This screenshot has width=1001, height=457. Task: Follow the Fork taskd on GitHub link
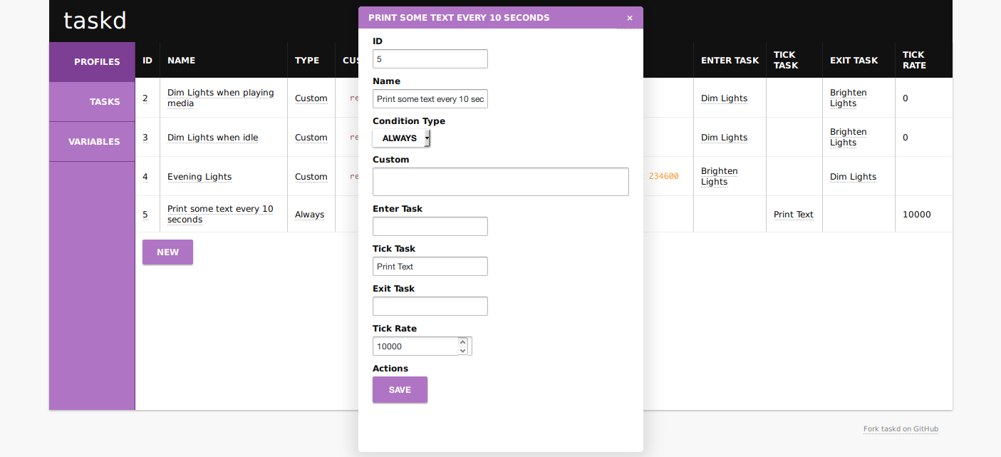[901, 429]
